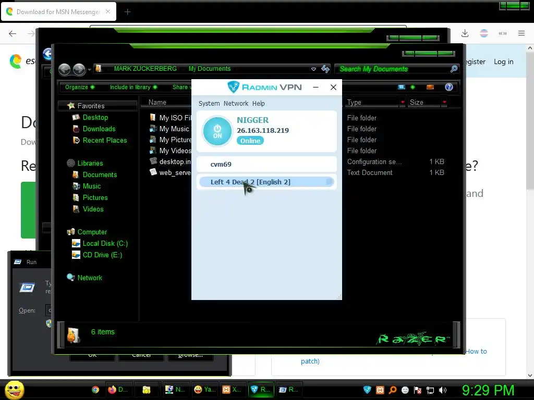Open Desktop in the Favorites list
The width and height of the screenshot is (534, 400).
tap(95, 117)
